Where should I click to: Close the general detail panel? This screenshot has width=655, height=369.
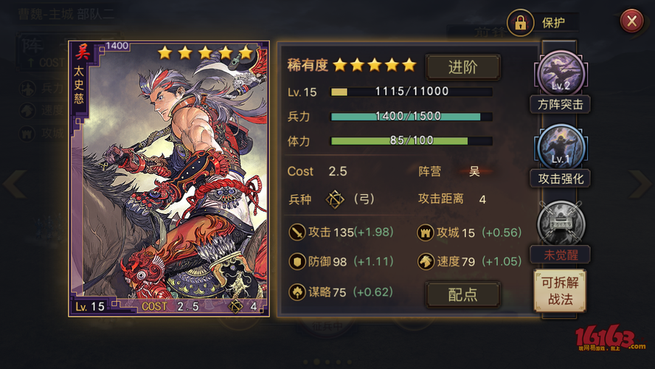631,21
